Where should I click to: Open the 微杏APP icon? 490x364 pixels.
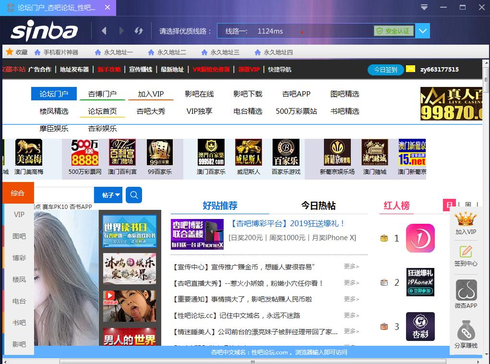(x=466, y=290)
